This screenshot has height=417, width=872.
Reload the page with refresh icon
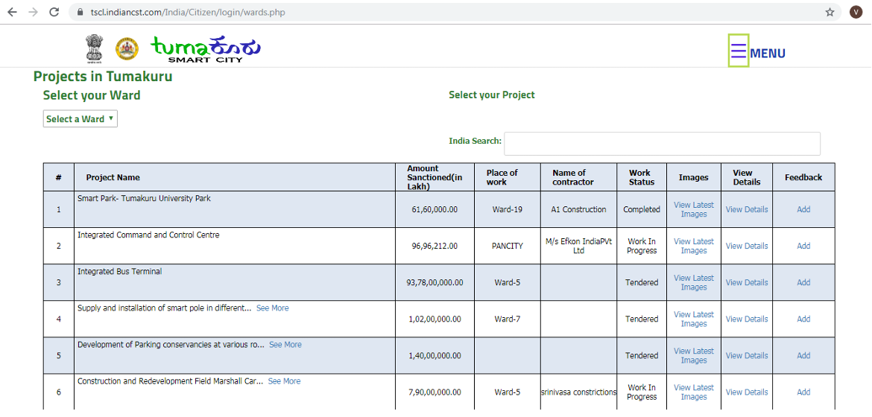pyautogui.click(x=54, y=12)
